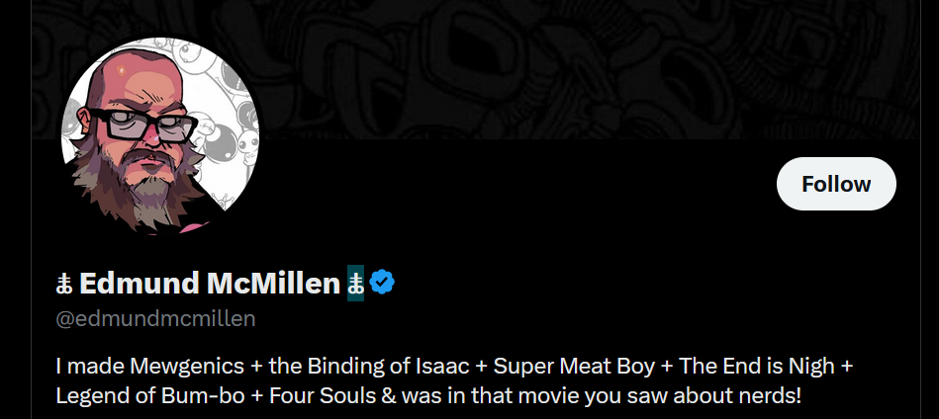
Task: Click the blue verified checkmark badge
Action: pyautogui.click(x=383, y=284)
